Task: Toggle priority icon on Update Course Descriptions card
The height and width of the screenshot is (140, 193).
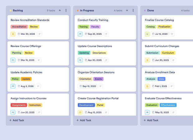Action: (x=80, y=60)
